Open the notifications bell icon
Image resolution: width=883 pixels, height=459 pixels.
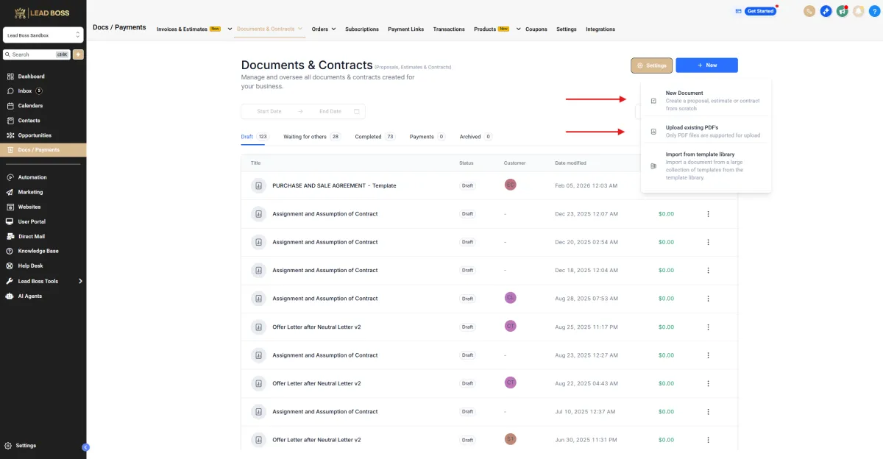tap(858, 11)
